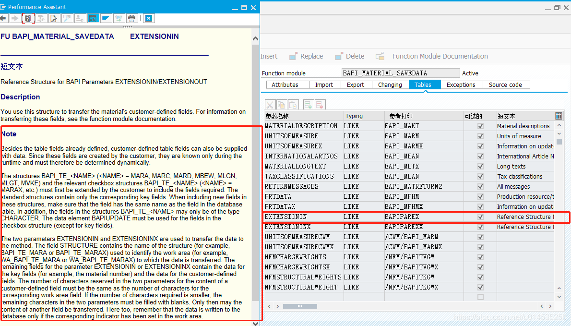Click the blue calendar icon in the toolbar

[x=92, y=18]
